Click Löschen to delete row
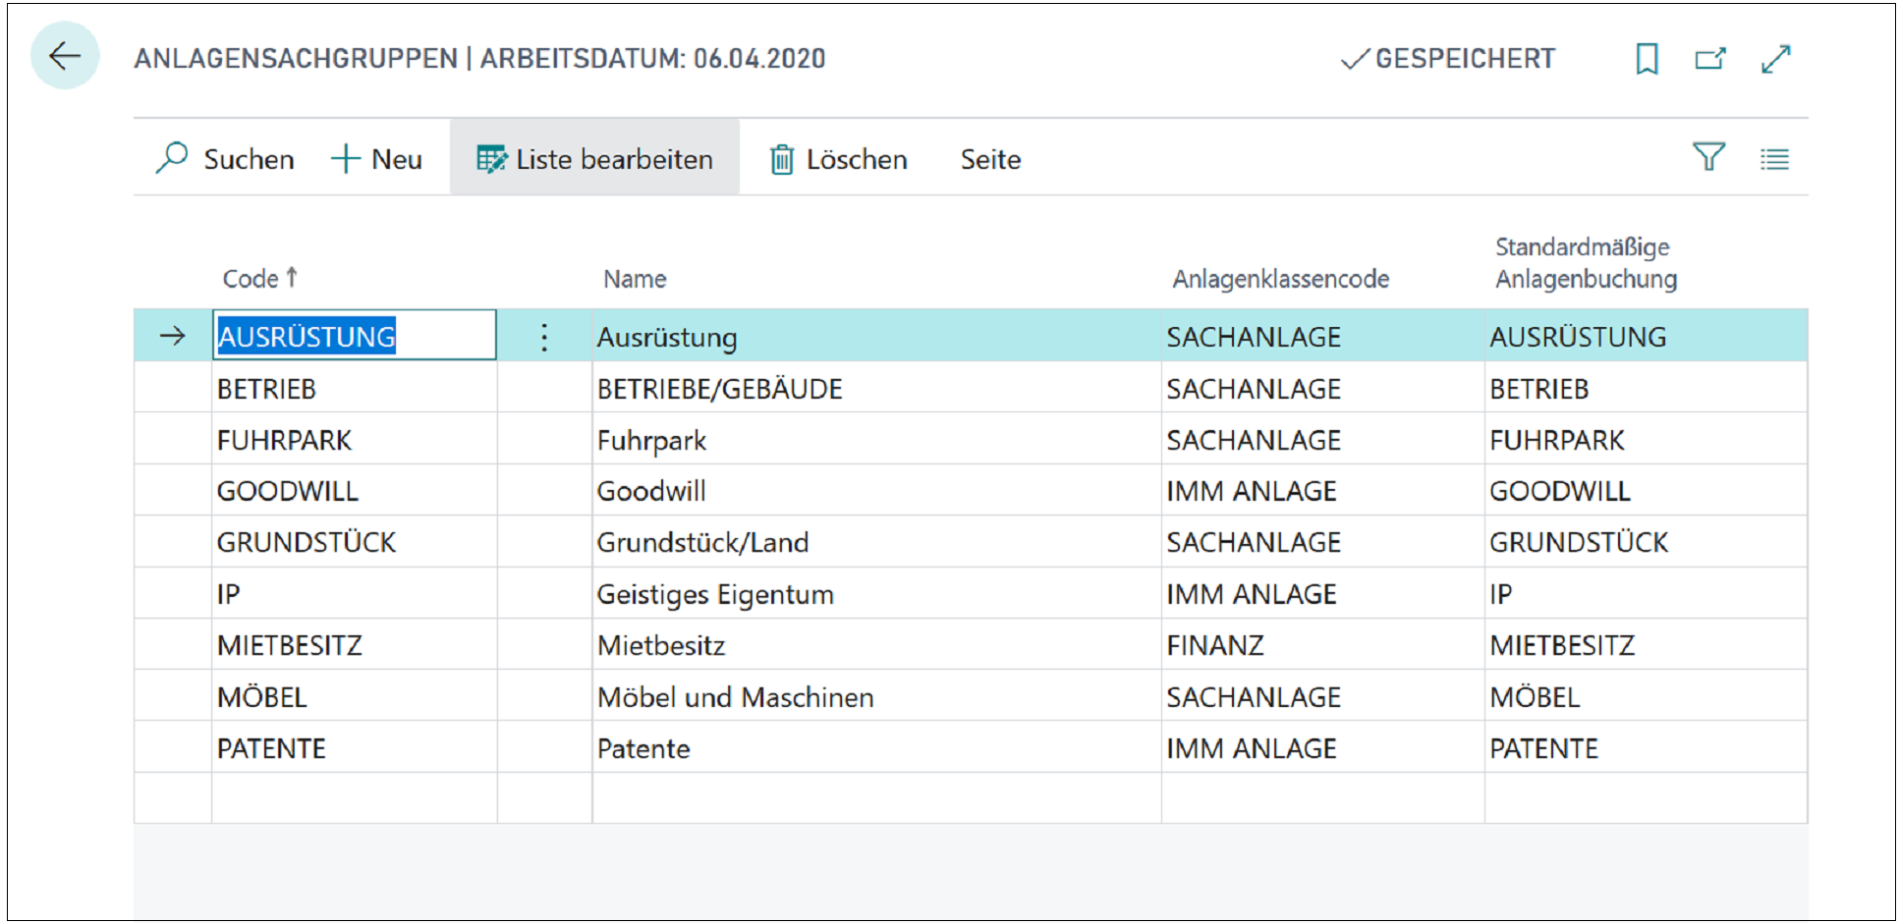The height and width of the screenshot is (923, 1900). (838, 158)
